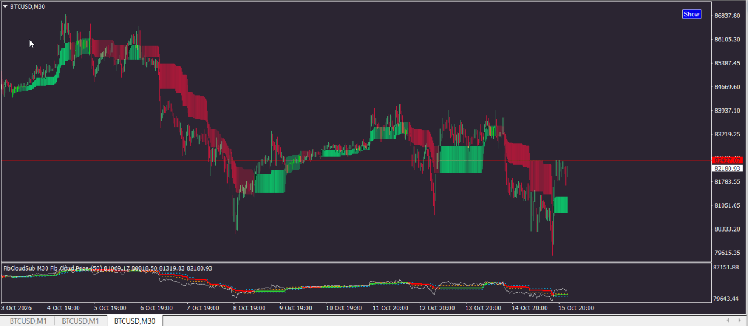Image resolution: width=748 pixels, height=326 pixels.
Task: Click the 14 Oct 20:00 time label
Action: 530,307
